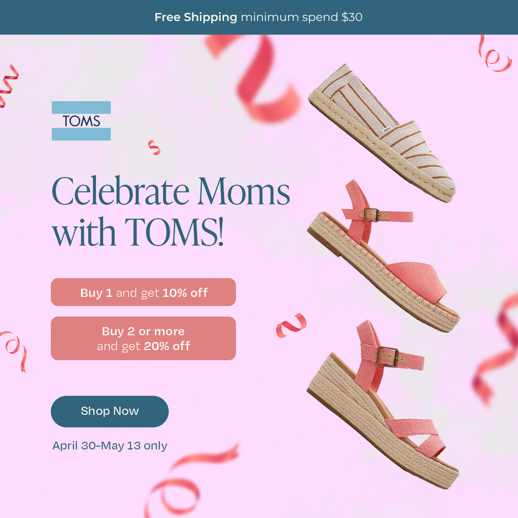Click the coral flat platform sandal
Screen dimensions: 518x518
383,256
